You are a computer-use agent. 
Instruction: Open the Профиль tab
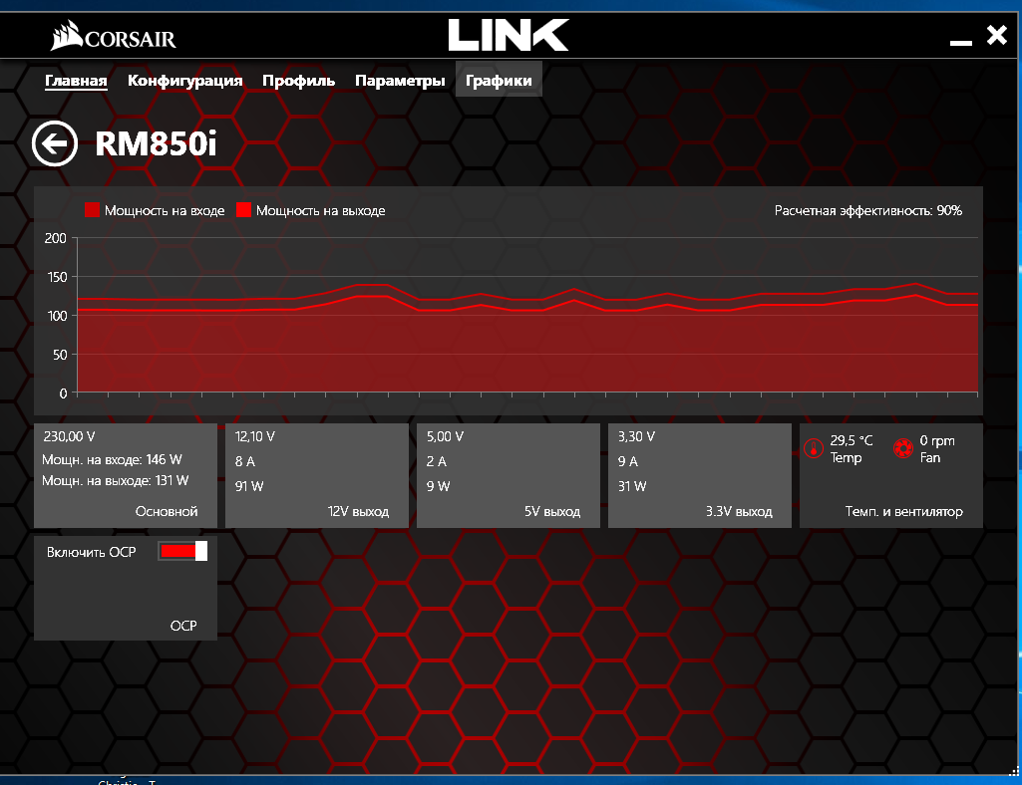[298, 81]
